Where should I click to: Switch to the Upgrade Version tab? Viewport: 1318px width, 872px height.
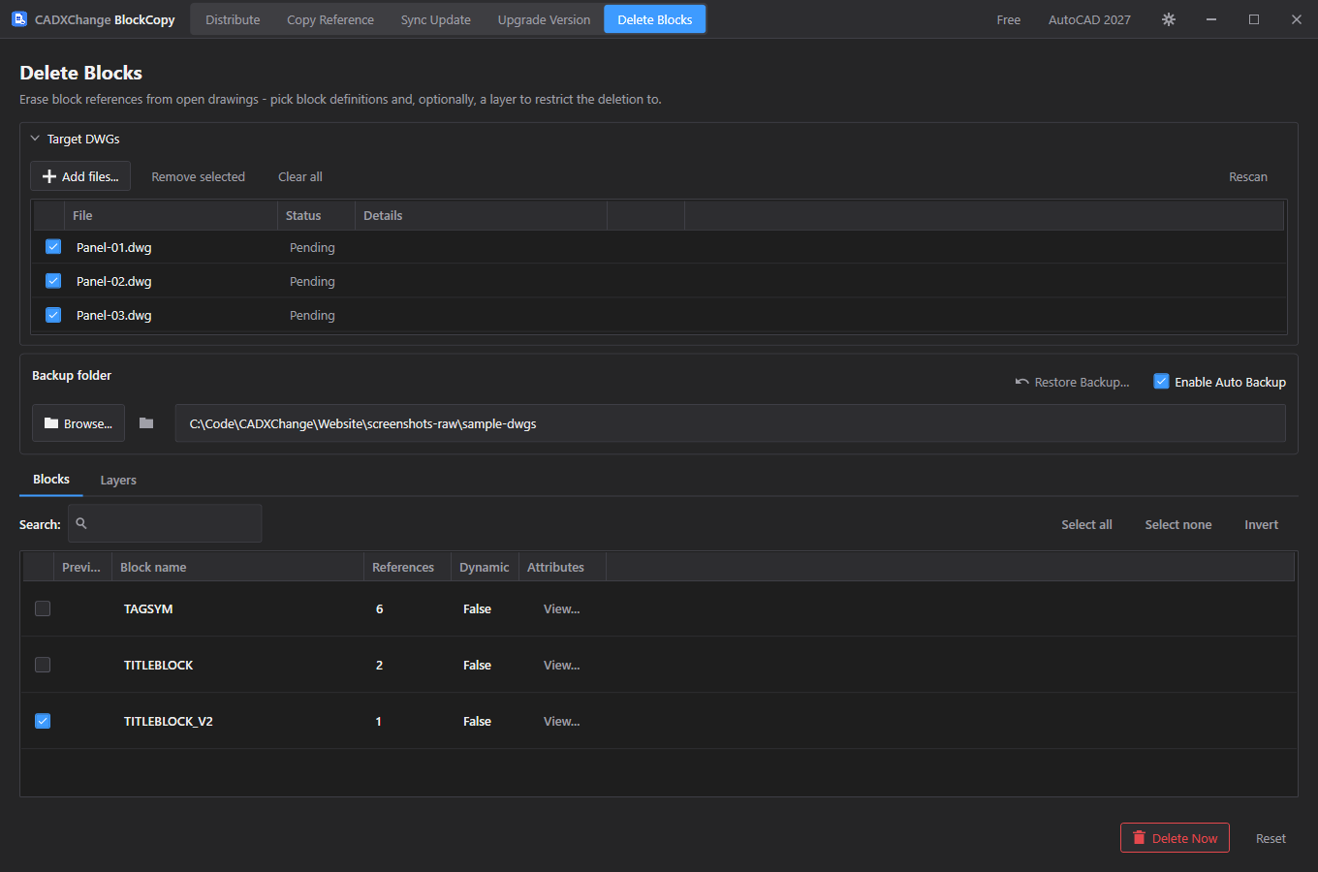544,19
